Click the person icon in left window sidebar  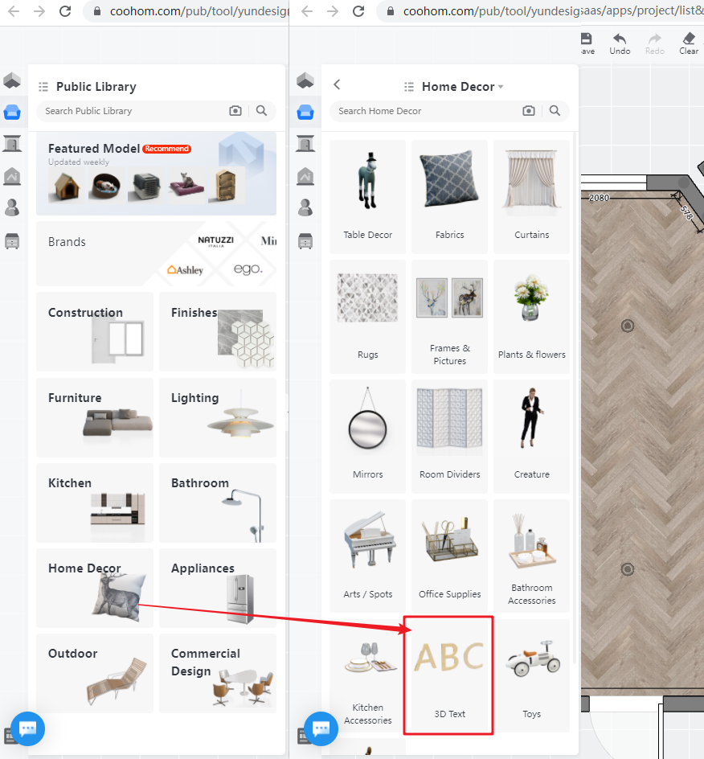click(12, 207)
